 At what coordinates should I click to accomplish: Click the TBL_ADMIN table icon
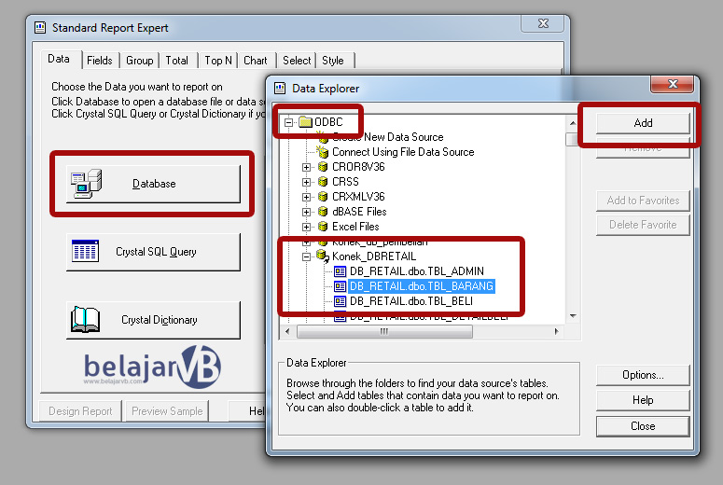(x=340, y=271)
